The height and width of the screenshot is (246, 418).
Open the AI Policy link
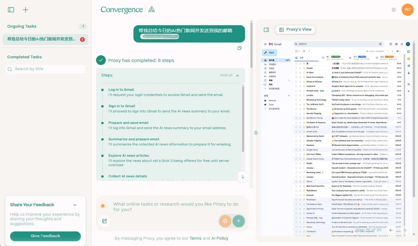click(220, 238)
